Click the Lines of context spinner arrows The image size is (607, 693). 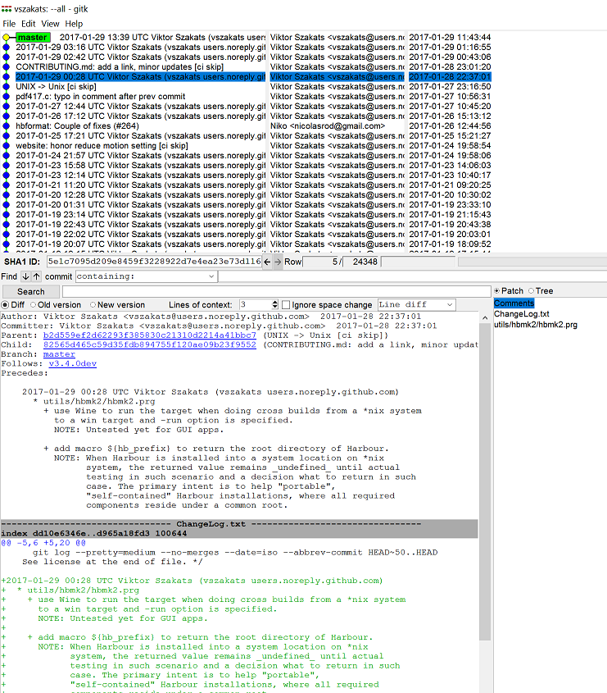274,304
